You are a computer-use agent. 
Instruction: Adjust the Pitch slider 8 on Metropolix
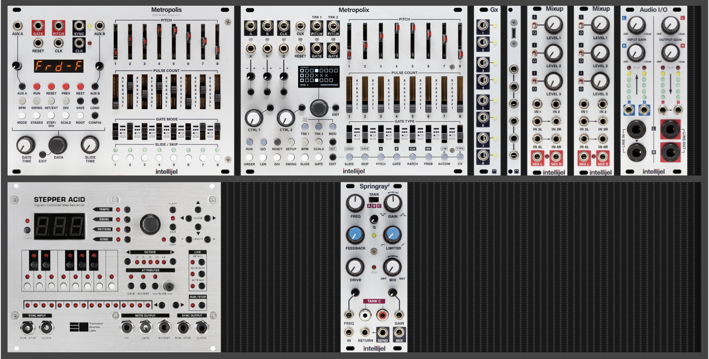[460, 42]
